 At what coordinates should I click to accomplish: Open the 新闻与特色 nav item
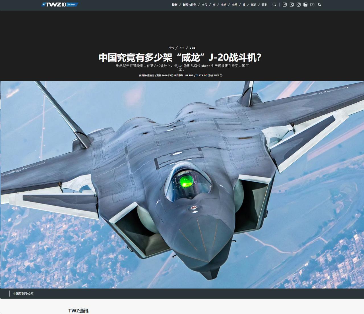pyautogui.click(x=189, y=5)
